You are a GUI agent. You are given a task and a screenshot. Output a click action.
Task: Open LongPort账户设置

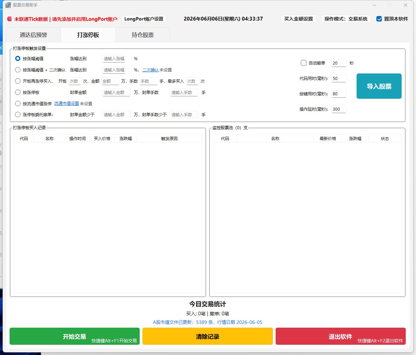point(144,19)
